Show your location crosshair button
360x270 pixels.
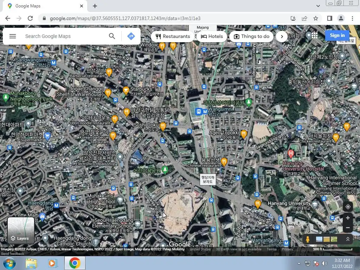click(348, 207)
